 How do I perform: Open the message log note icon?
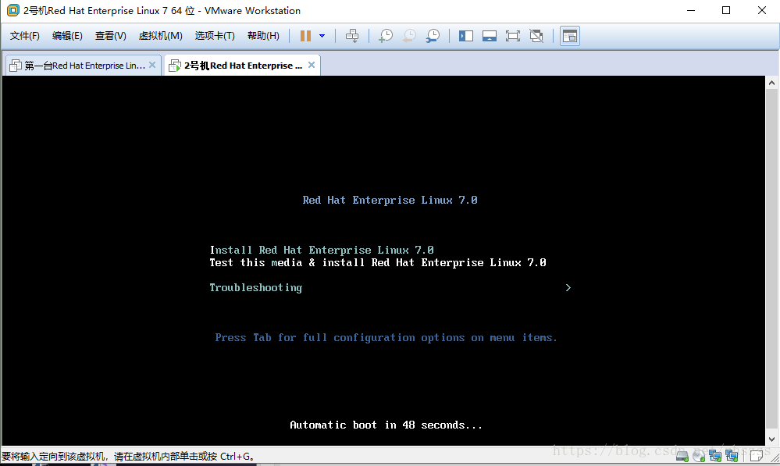[756, 456]
